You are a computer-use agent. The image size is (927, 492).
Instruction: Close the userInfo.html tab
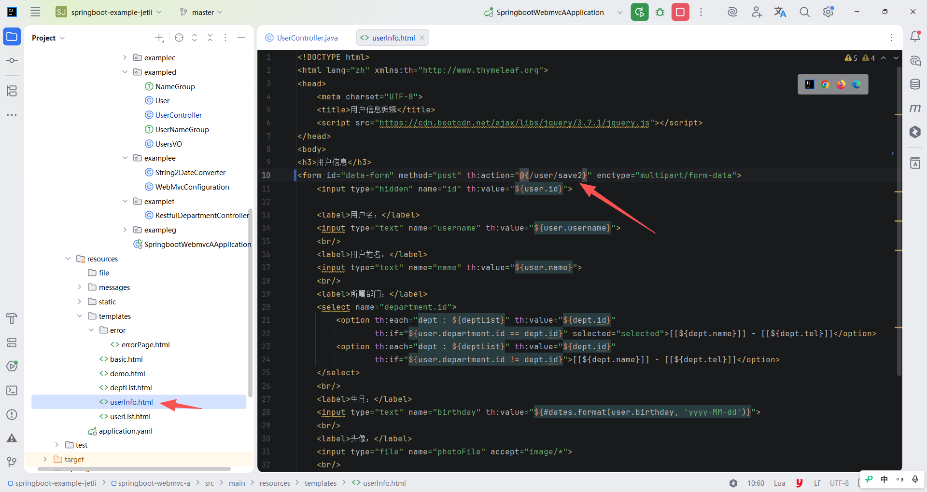coord(422,38)
